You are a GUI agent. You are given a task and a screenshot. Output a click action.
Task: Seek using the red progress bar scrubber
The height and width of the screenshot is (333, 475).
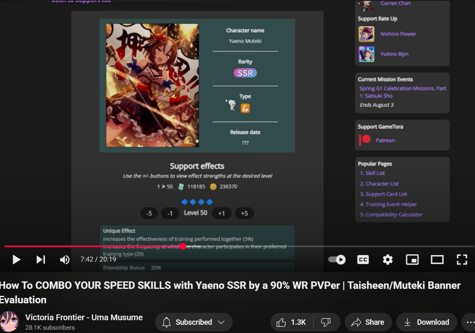183,246
